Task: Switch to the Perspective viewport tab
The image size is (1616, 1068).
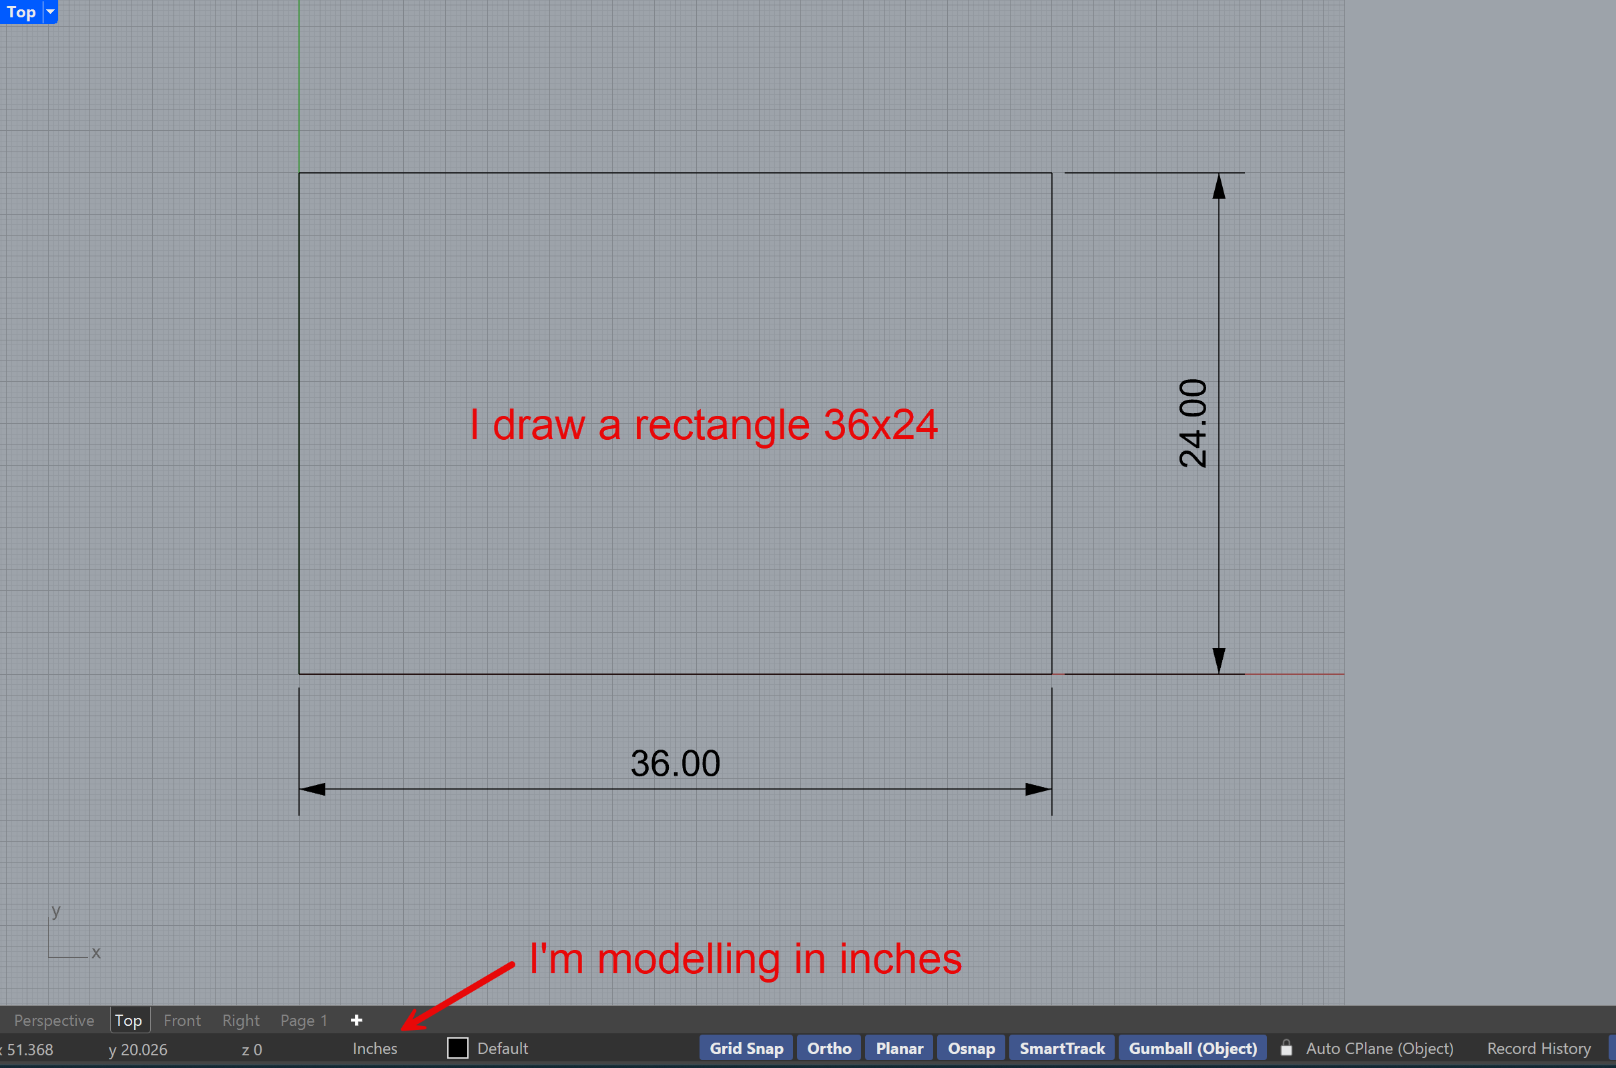Action: 54,1021
